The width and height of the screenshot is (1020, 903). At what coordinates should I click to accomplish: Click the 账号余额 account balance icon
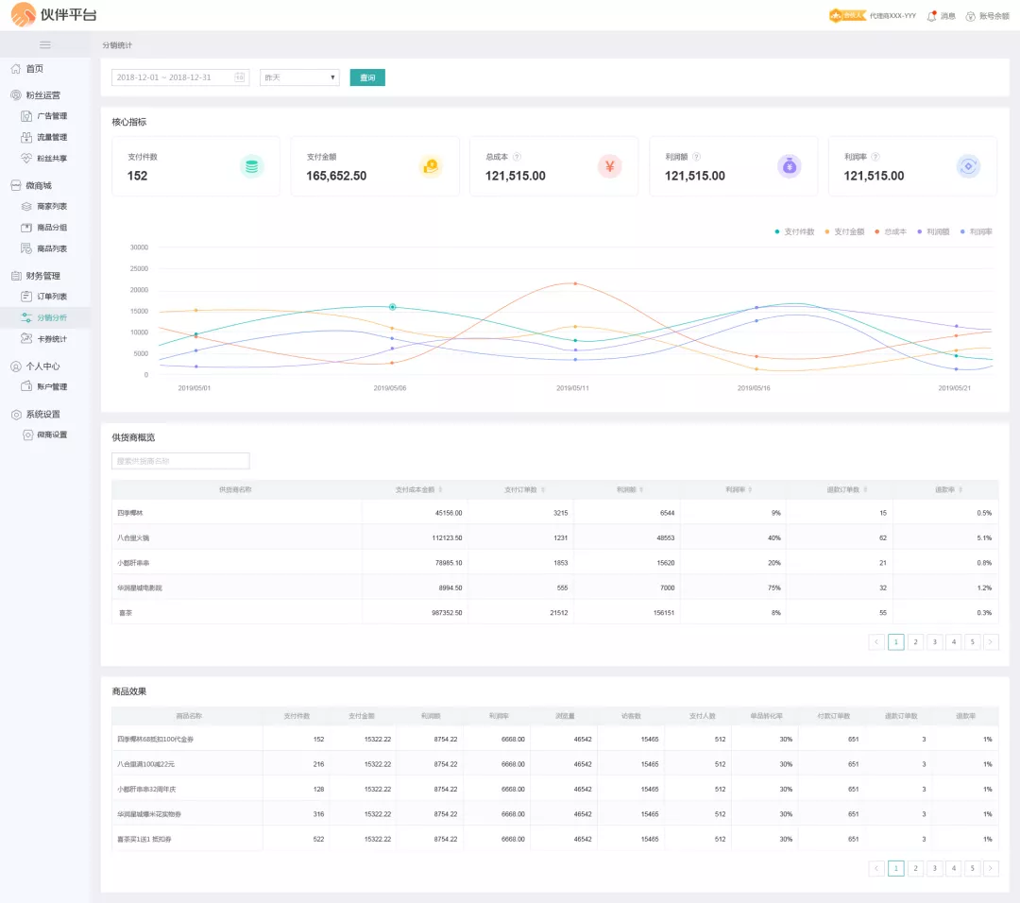point(970,16)
